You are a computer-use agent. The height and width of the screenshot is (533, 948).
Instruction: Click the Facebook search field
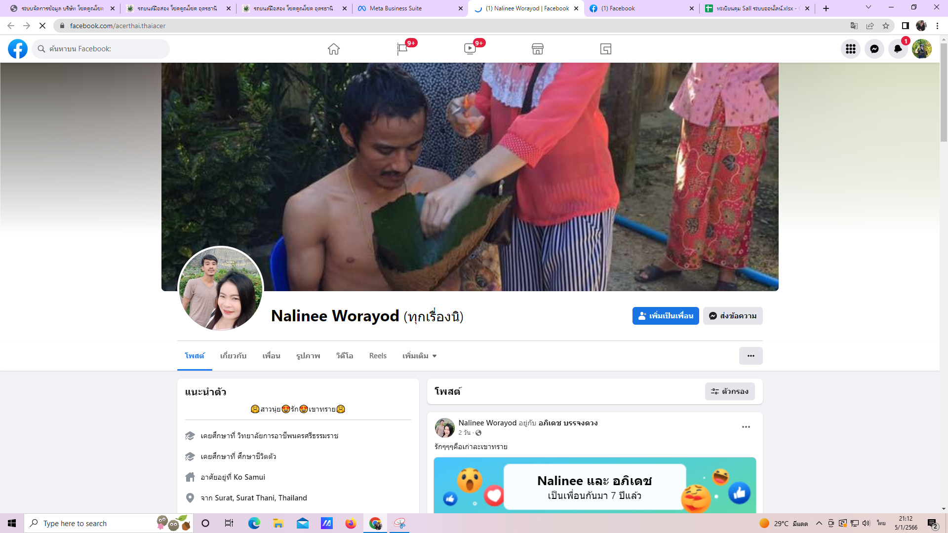[x=101, y=49]
